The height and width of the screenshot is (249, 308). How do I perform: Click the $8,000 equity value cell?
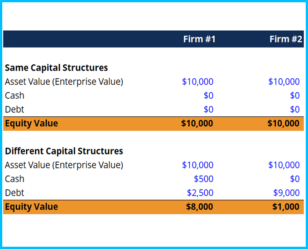pyautogui.click(x=199, y=207)
